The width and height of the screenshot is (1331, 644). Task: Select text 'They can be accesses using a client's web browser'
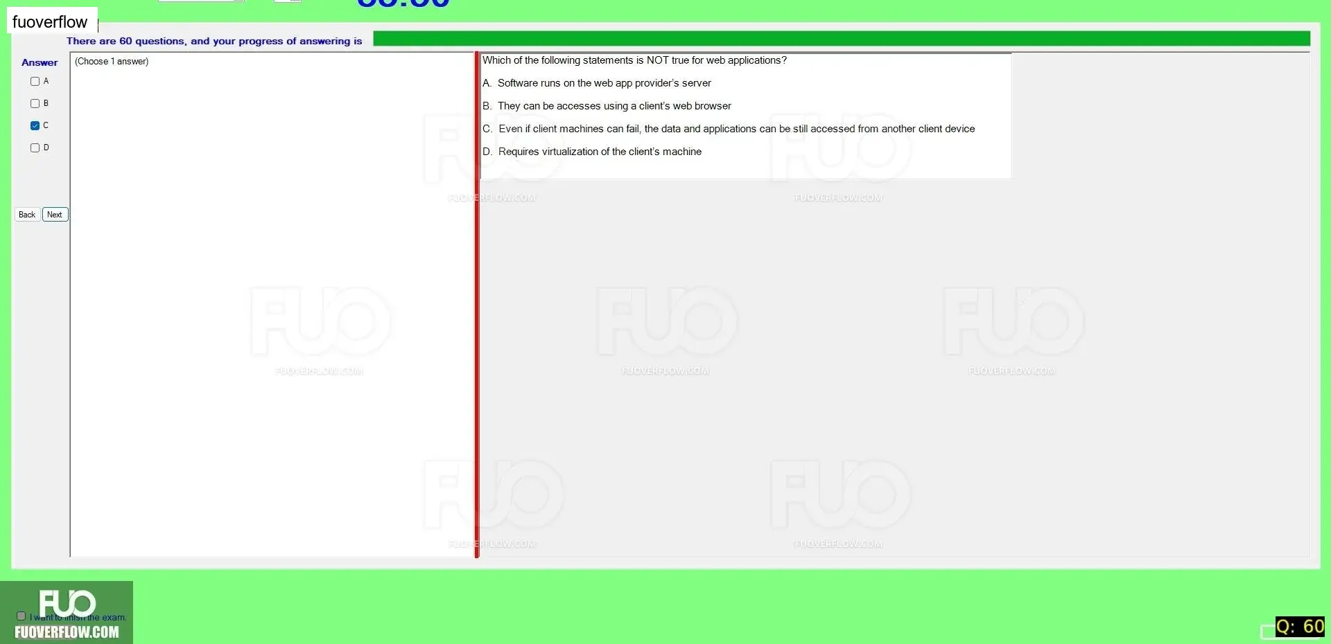614,106
